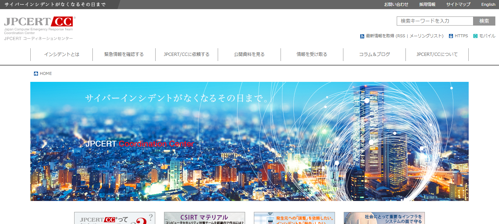Image resolution: width=499 pixels, height=224 pixels.
Task: Open JPCERT/CCに依頼する menu item
Action: [x=187, y=54]
